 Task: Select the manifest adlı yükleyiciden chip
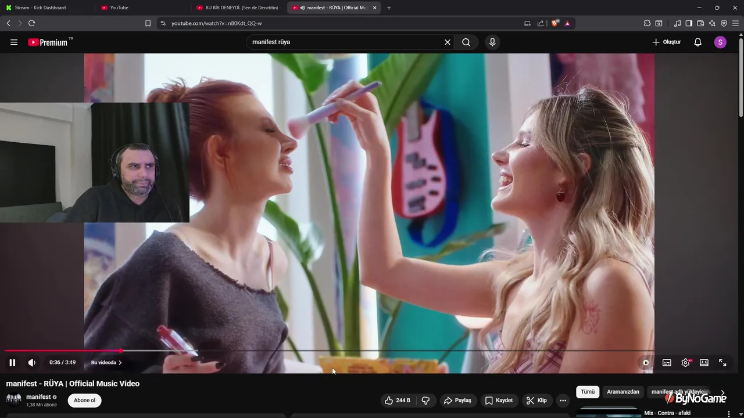pos(680,392)
